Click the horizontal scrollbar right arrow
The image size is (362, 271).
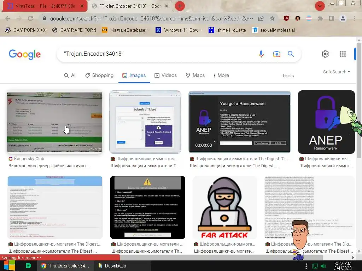353,257
